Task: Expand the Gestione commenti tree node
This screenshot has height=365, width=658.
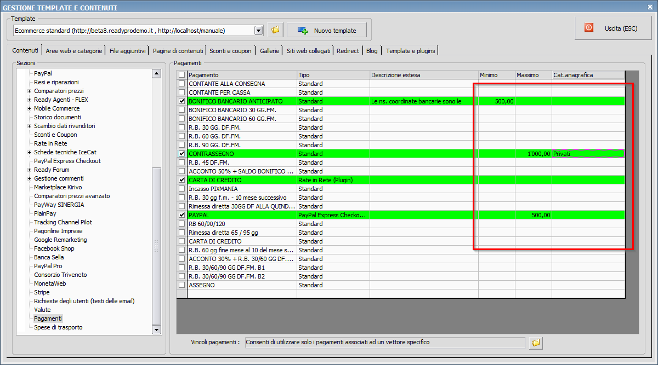Action: point(29,178)
